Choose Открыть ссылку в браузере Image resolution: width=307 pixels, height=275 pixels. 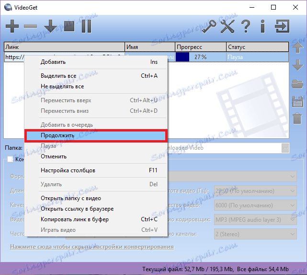click(96, 209)
